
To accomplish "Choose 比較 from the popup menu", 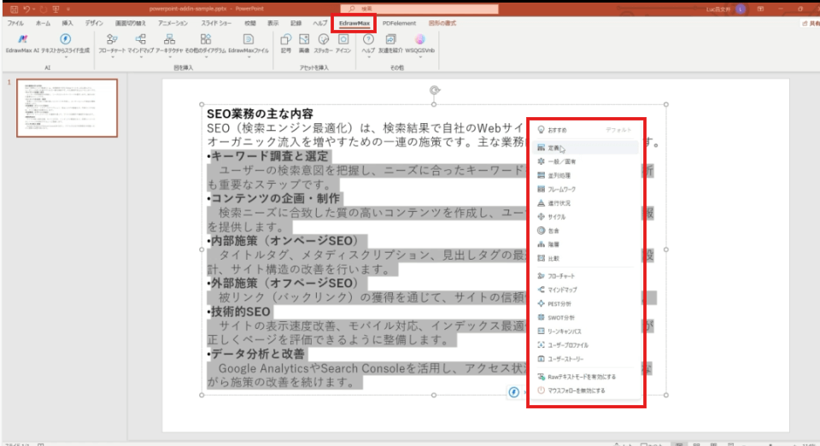I will click(585, 258).
